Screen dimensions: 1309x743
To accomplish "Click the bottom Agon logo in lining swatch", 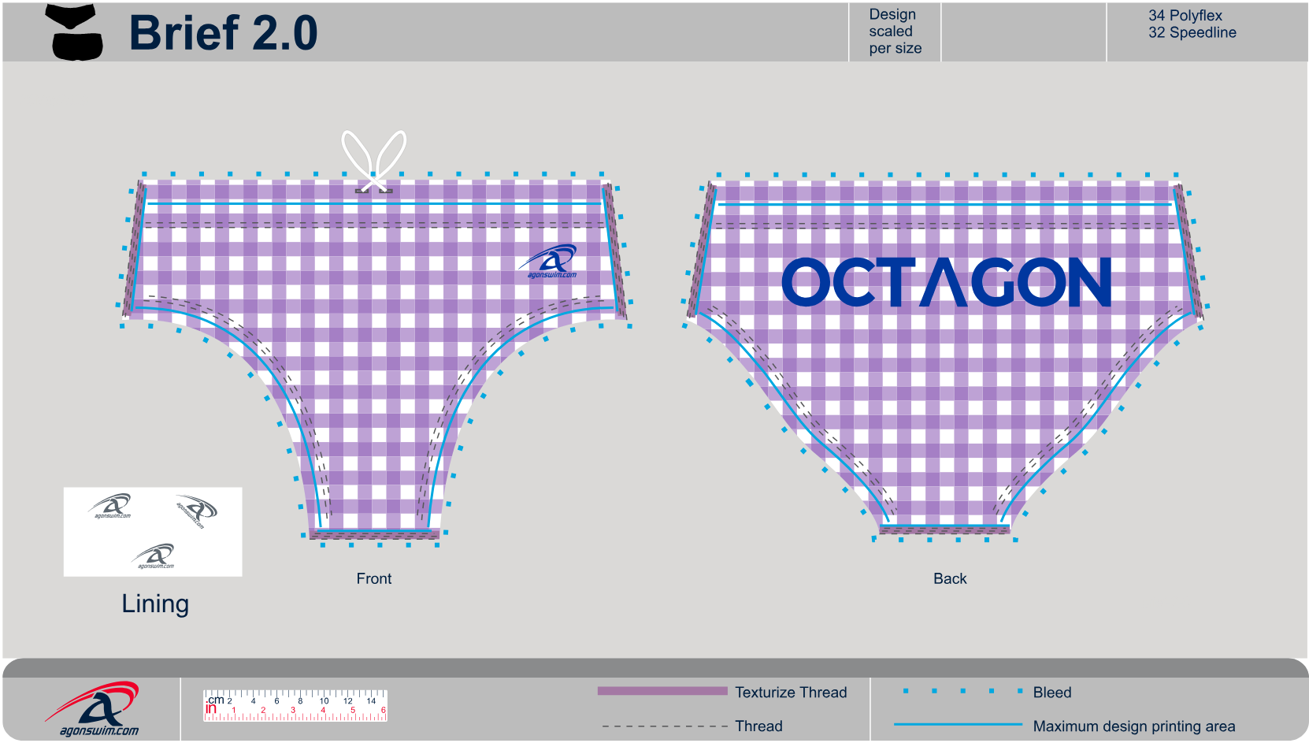I will pyautogui.click(x=154, y=555).
